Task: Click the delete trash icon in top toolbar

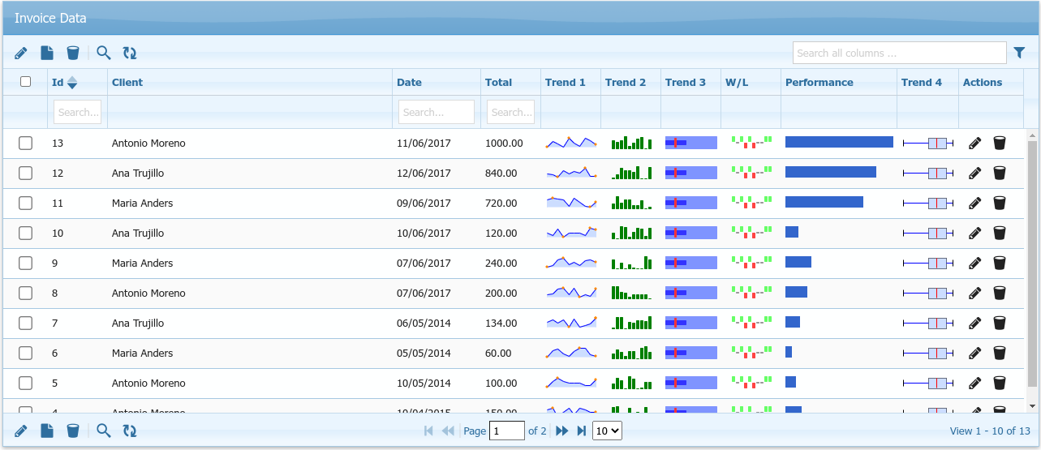Action: tap(73, 53)
